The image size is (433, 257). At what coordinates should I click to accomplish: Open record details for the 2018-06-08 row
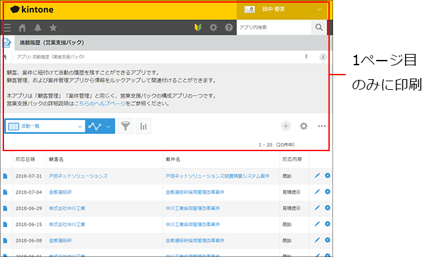coord(5,240)
